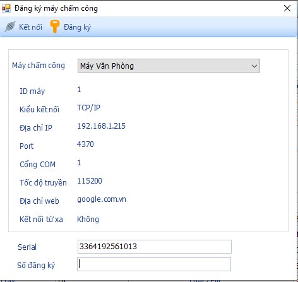Click the Kết nối toolbar label
Screen dimensions: 298x282
[30, 27]
